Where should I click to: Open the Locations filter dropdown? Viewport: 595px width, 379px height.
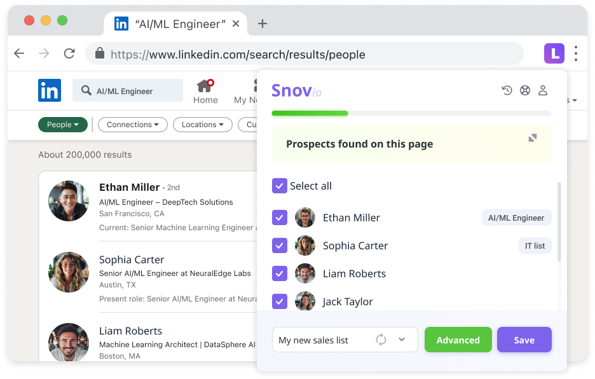point(202,125)
